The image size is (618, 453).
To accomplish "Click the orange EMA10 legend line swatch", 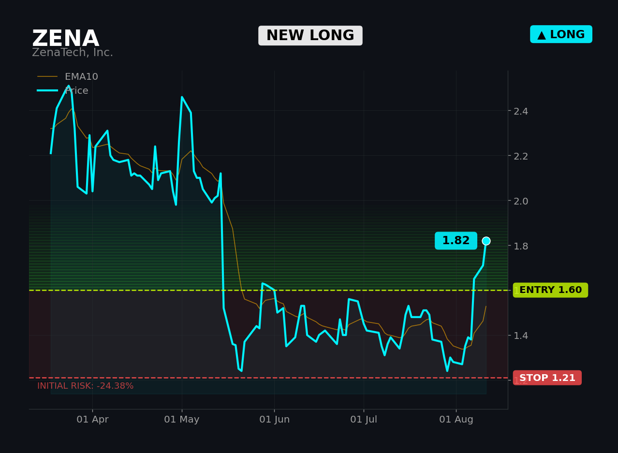I will [47, 76].
